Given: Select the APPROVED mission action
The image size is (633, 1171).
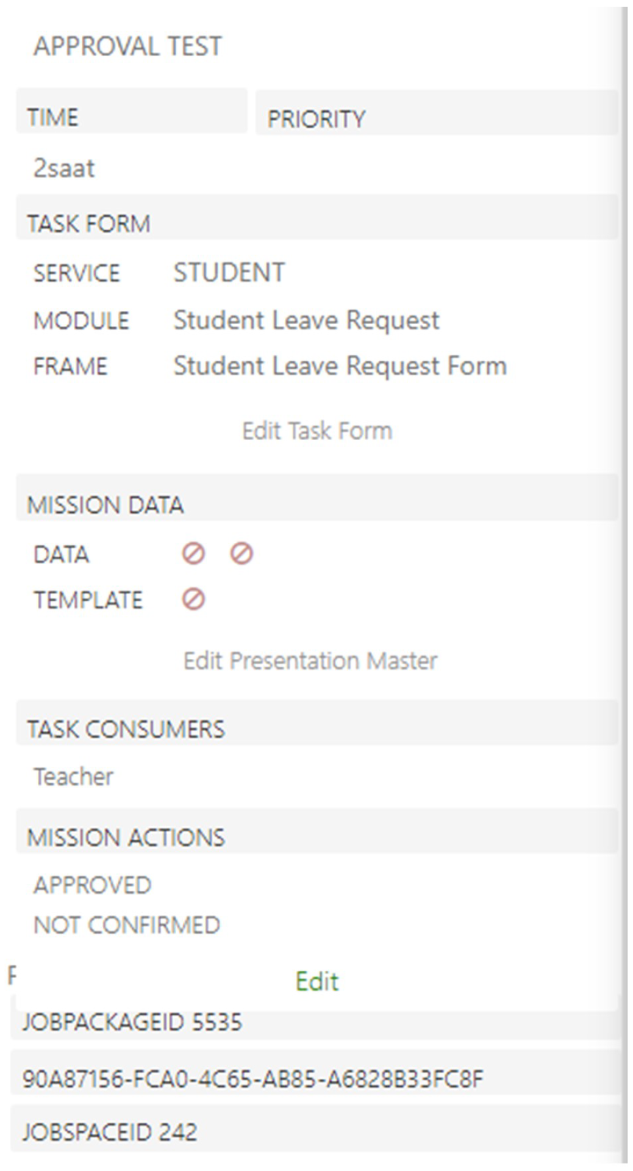Looking at the screenshot, I should coord(92,885).
